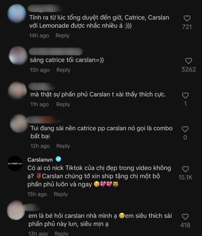Reply to the 14h ago comment
Screen dimensions: 202x236
[63, 36]
